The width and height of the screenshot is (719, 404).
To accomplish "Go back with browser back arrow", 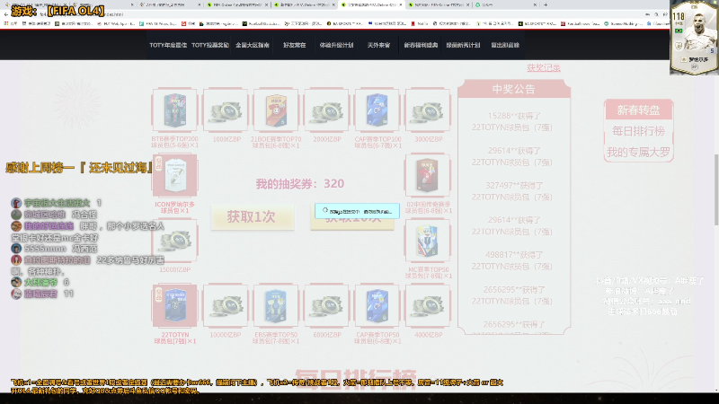I will pyautogui.click(x=5, y=14).
